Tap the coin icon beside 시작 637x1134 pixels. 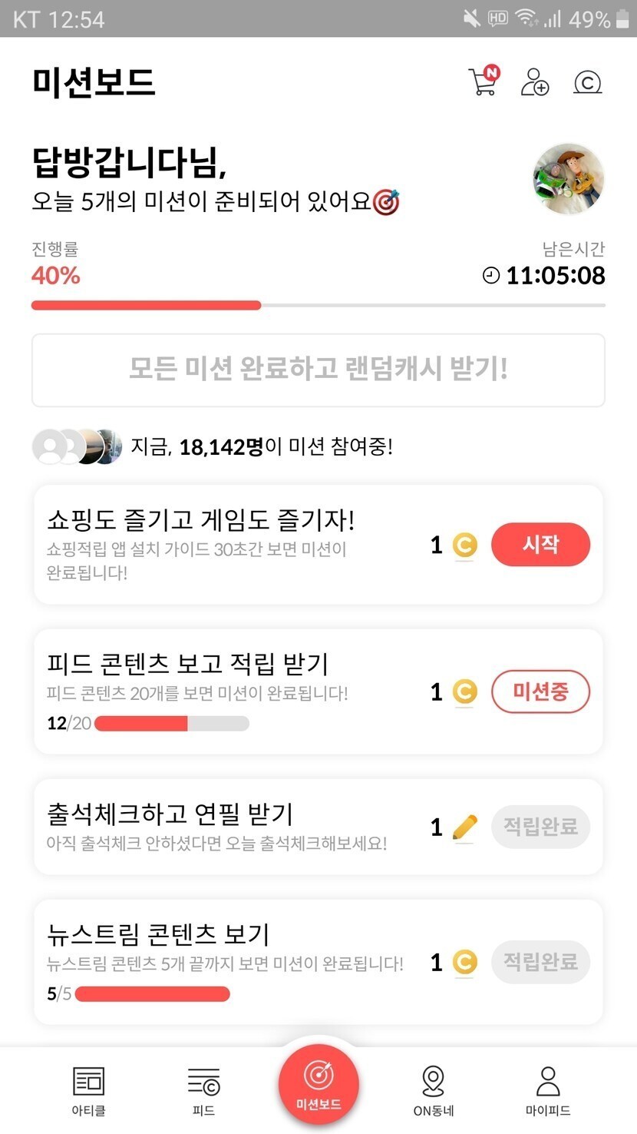(x=464, y=545)
